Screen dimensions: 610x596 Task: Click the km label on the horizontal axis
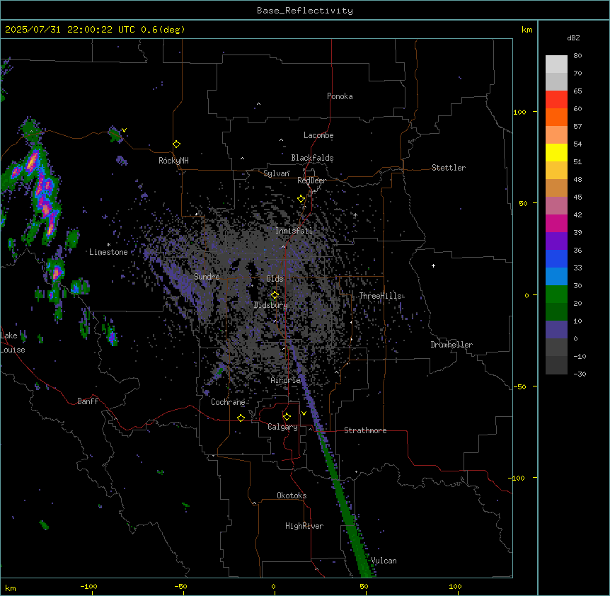tap(11, 588)
